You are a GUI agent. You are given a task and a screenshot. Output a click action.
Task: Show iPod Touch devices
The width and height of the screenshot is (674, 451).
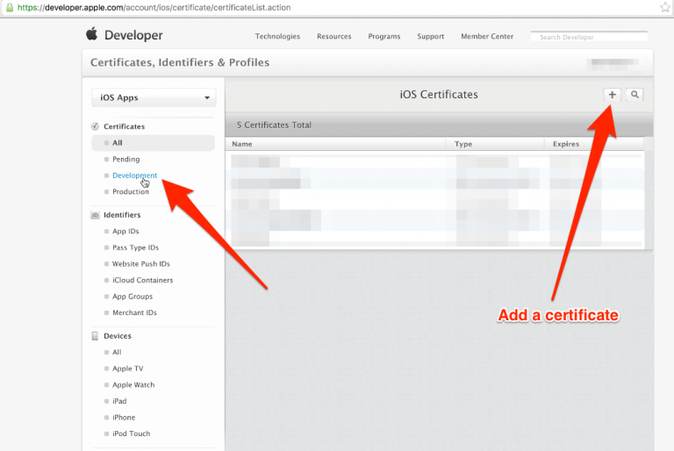(131, 434)
